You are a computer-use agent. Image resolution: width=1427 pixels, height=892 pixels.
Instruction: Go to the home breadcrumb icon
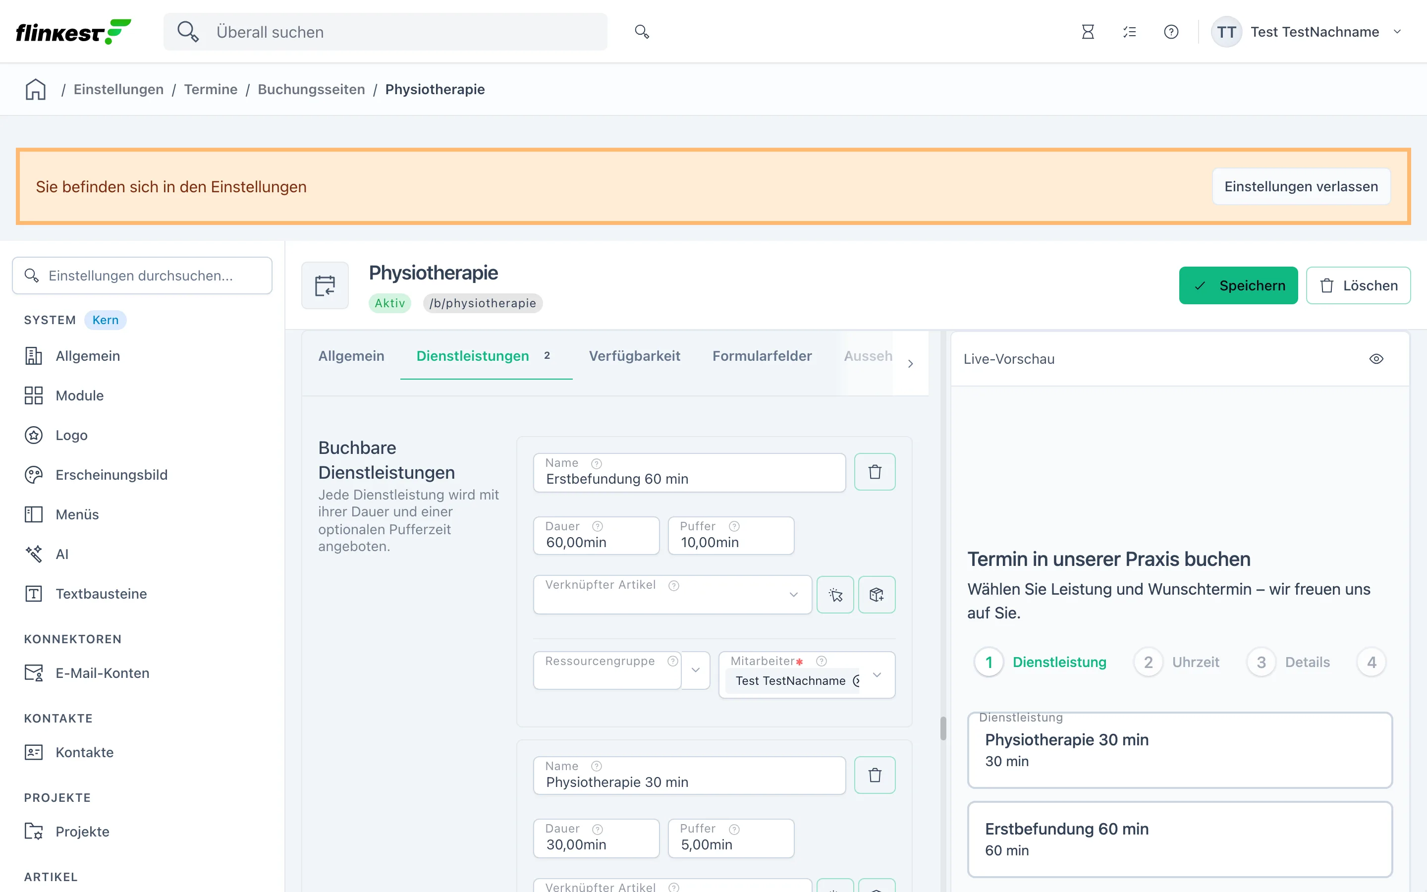pos(35,89)
